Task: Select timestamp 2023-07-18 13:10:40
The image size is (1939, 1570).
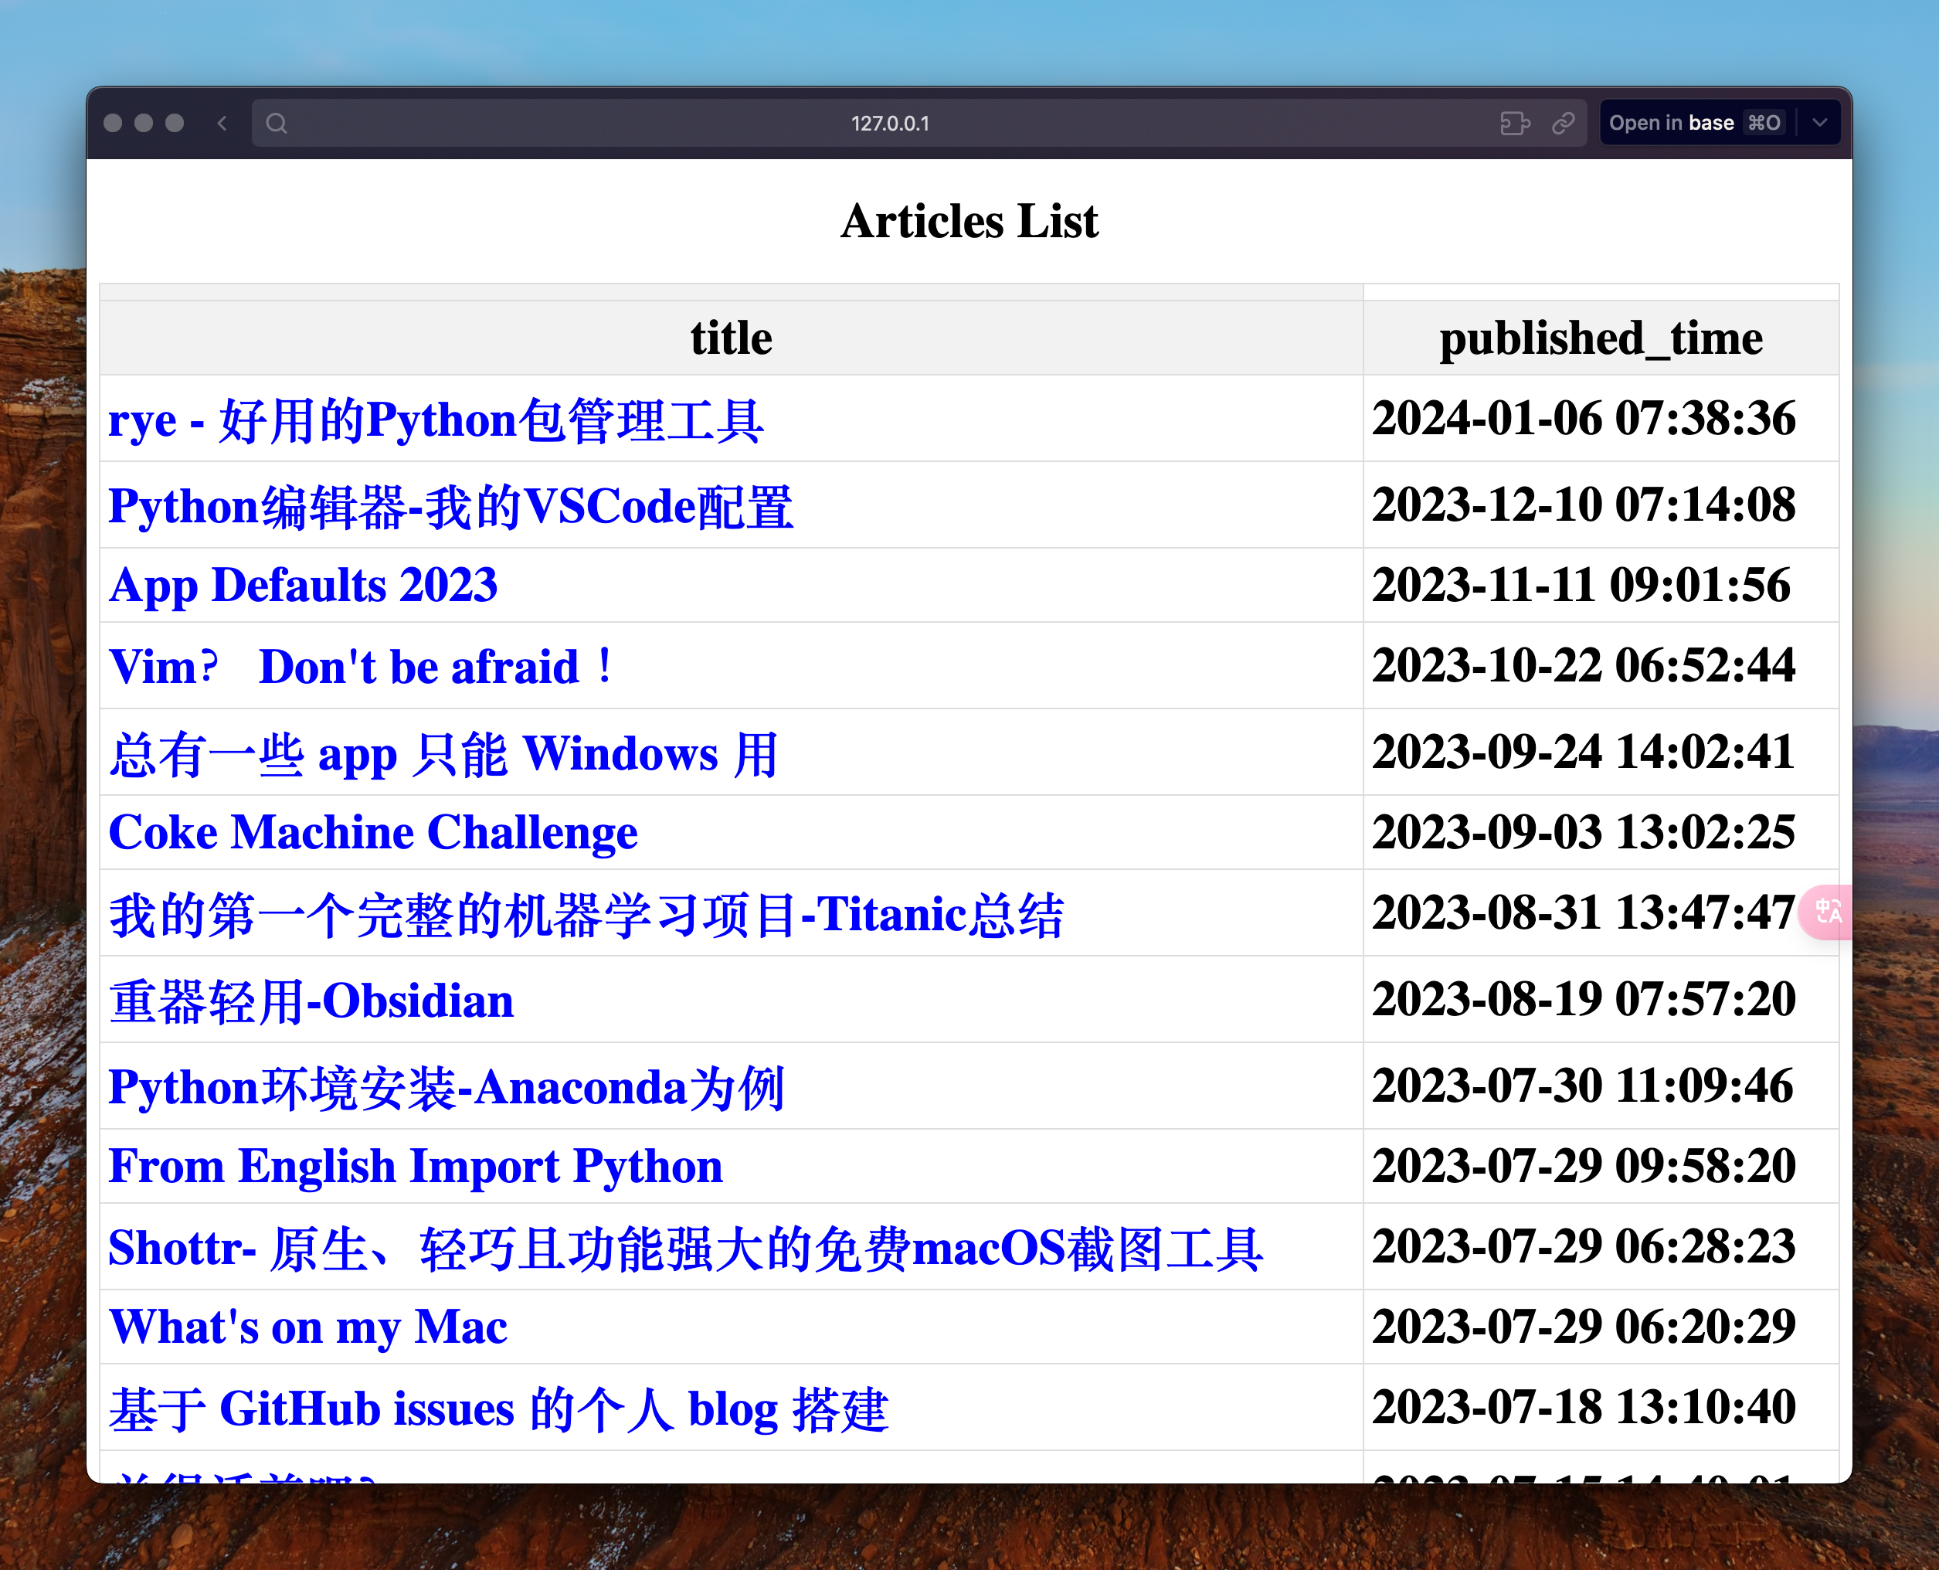Action: point(1584,1407)
